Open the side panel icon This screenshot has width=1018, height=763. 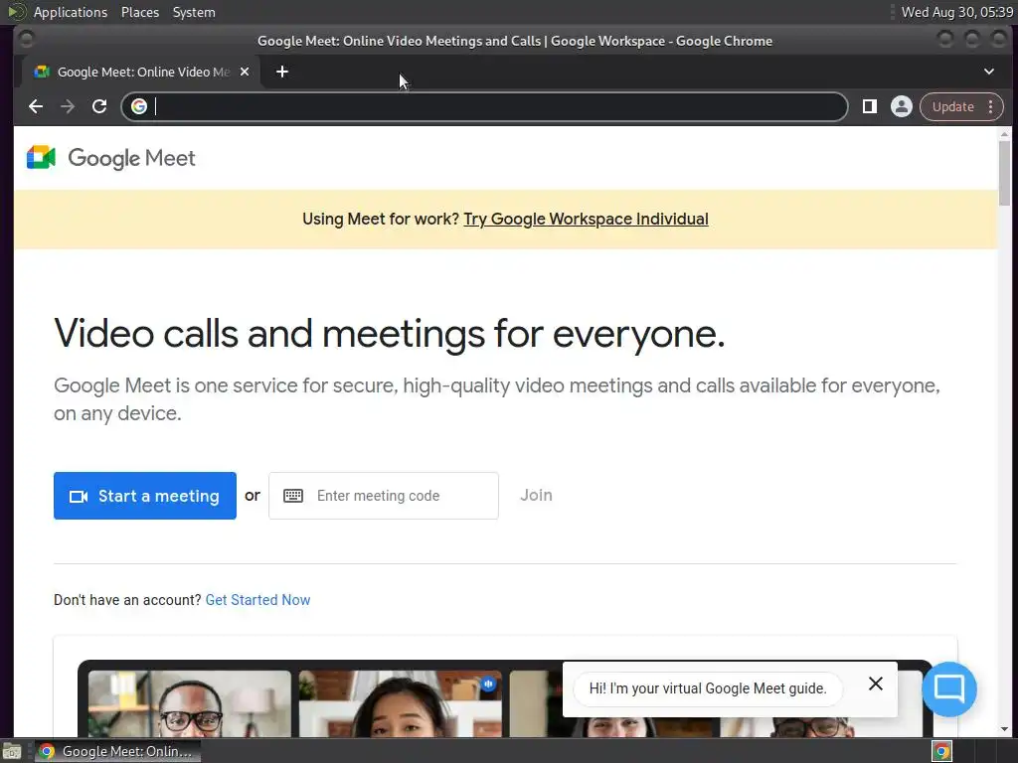coord(869,106)
